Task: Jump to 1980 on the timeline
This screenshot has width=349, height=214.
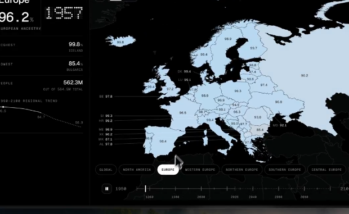Action: coord(176,197)
